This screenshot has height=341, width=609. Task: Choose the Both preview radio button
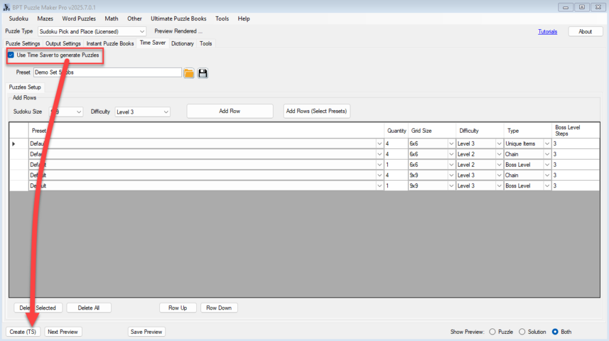[x=555, y=331]
